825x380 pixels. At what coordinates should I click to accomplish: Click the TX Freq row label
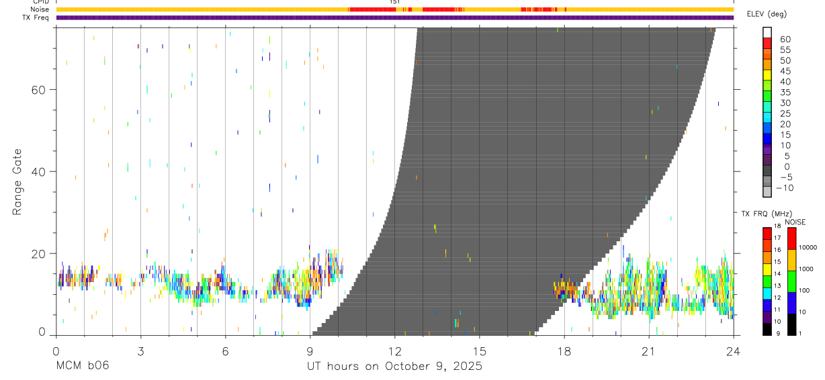pos(36,17)
